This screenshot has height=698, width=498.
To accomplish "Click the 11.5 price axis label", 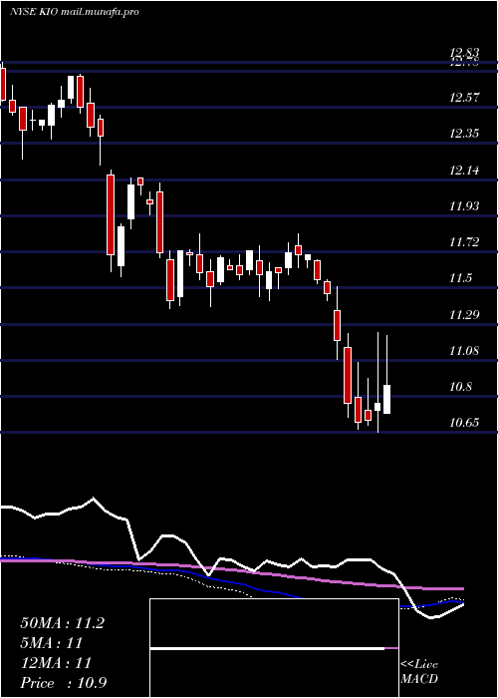I will pyautogui.click(x=460, y=278).
